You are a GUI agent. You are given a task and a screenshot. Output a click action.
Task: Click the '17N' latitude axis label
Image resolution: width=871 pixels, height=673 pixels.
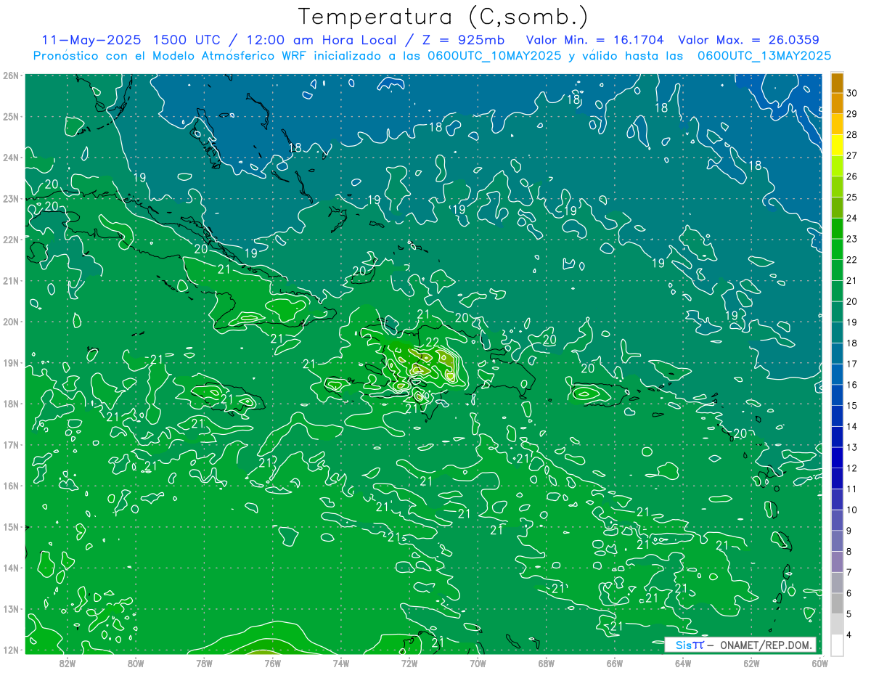tap(11, 444)
